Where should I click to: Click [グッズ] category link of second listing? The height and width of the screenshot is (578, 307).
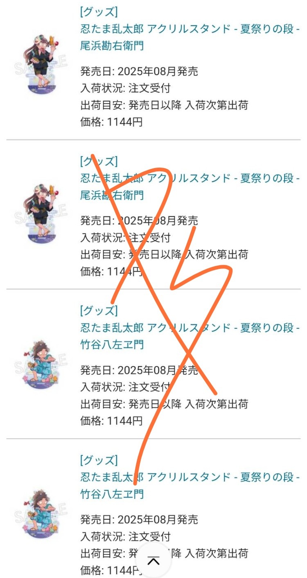pyautogui.click(x=99, y=161)
